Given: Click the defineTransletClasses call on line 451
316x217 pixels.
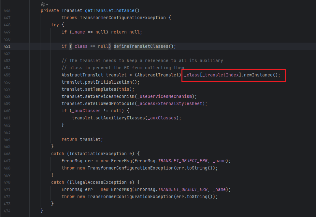Looking at the screenshot, I should pyautogui.click(x=141, y=46).
